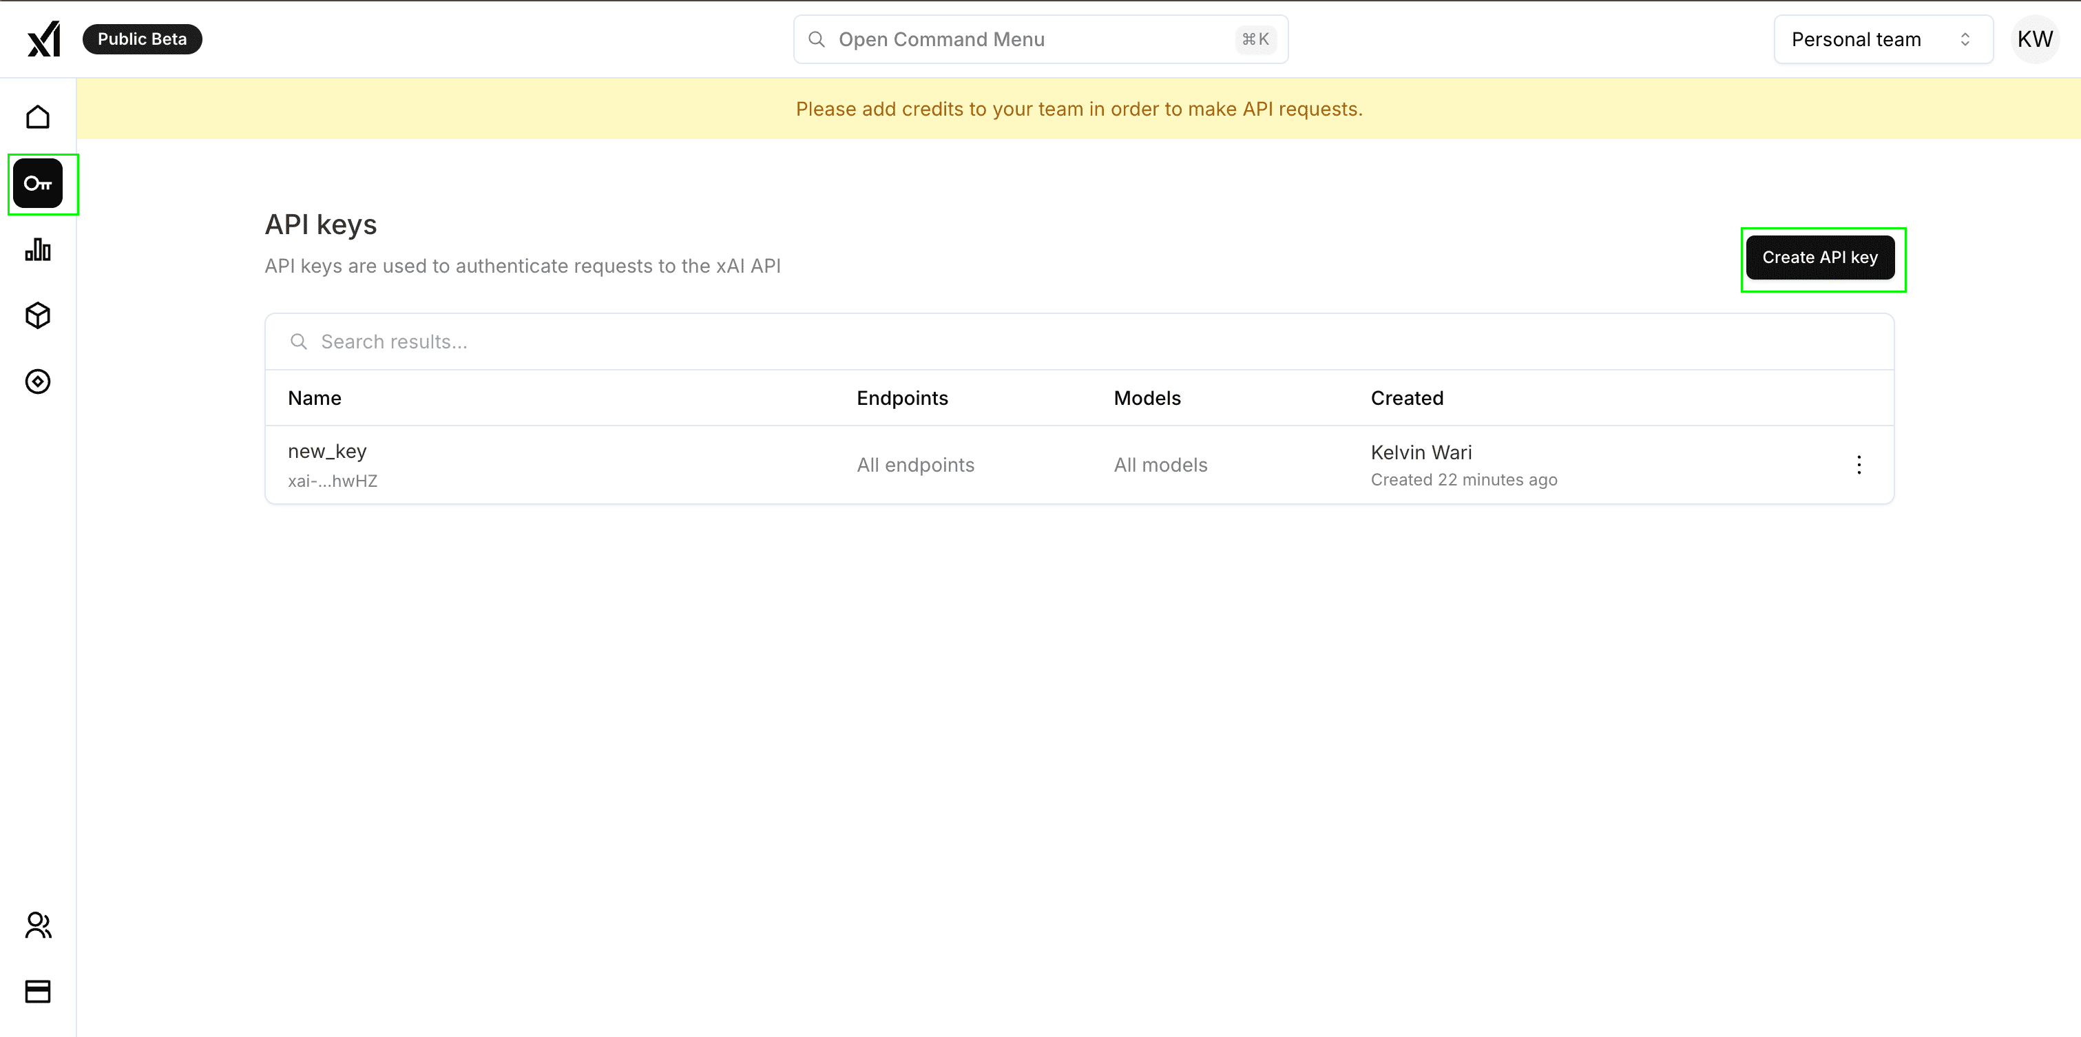This screenshot has height=1037, width=2081.
Task: Select the new_key row name
Action: coord(327,452)
